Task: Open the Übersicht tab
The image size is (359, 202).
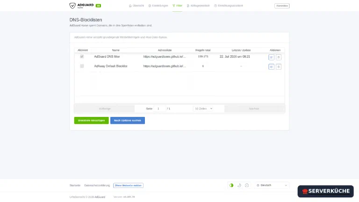Action: 136,6
